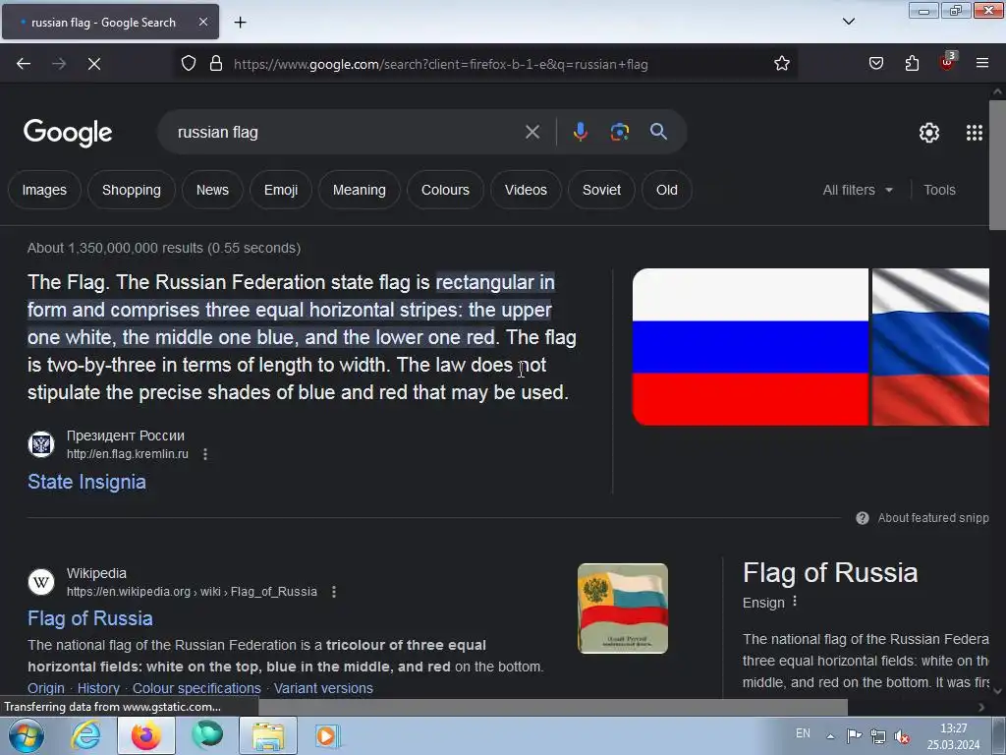Switch to the News filter
This screenshot has width=1006, height=755.
pyautogui.click(x=212, y=190)
